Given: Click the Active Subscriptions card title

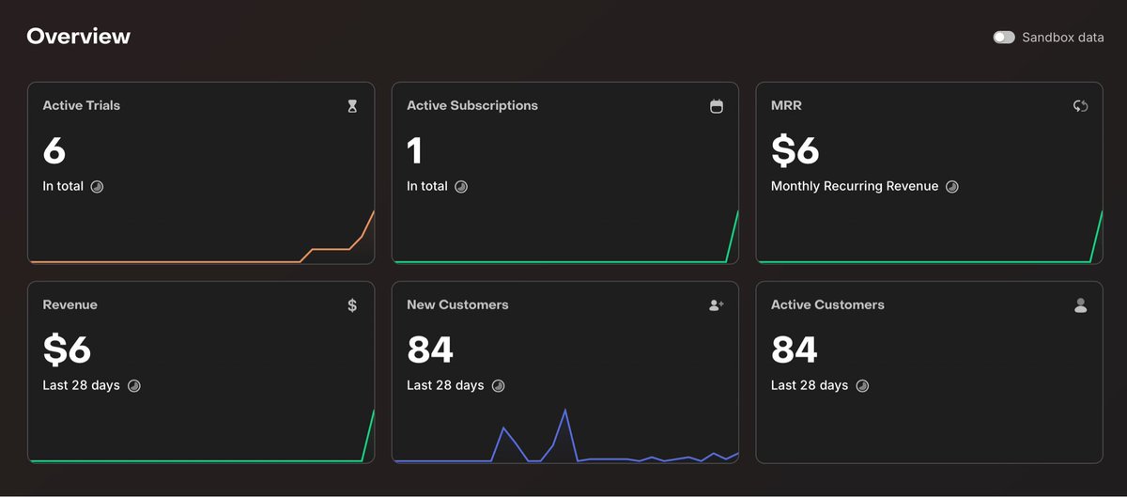Looking at the screenshot, I should click(x=472, y=106).
